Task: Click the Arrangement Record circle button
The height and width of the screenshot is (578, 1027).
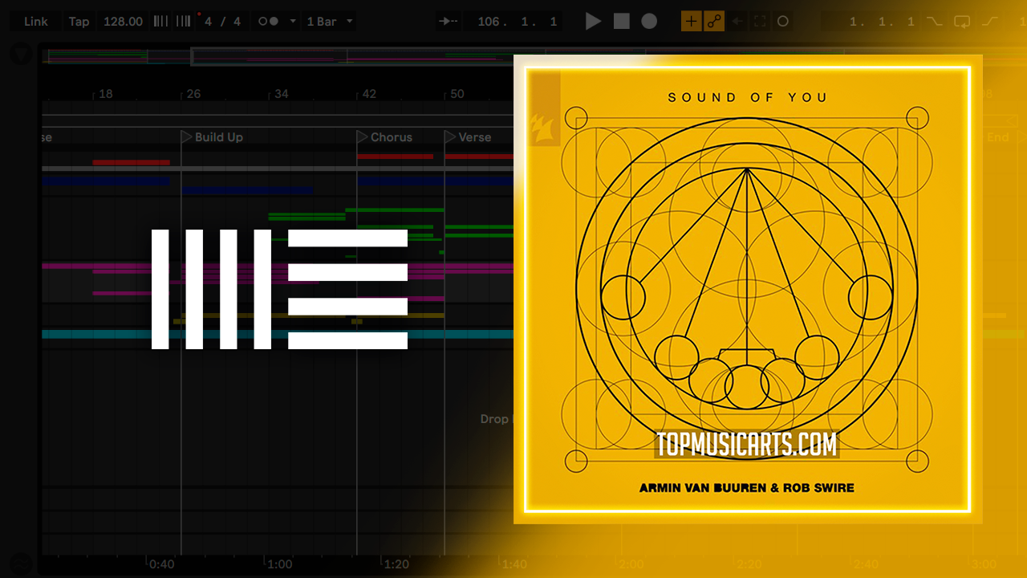Action: pyautogui.click(x=650, y=22)
